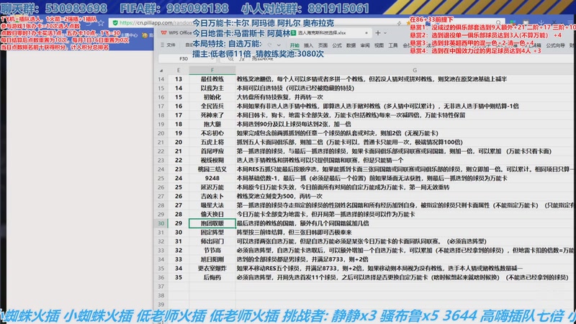Viewport: 576px width, 324px height.
Task: Click cell containing 抱大腿
Action: pos(212,124)
